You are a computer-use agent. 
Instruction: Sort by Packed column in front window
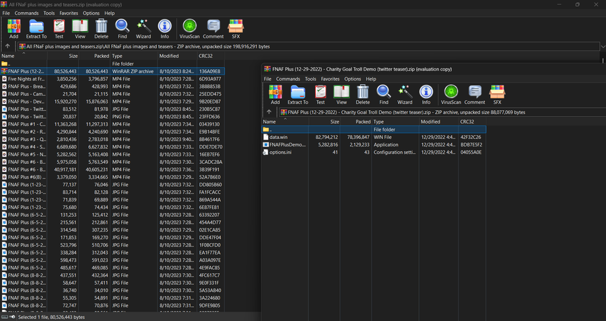click(x=356, y=122)
